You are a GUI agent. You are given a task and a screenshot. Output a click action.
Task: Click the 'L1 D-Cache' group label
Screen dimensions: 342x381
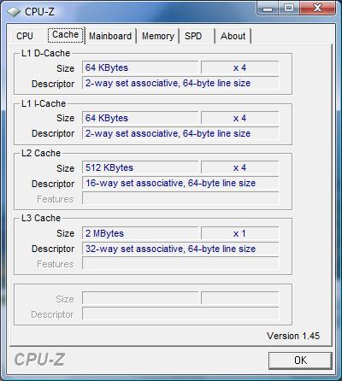point(45,53)
